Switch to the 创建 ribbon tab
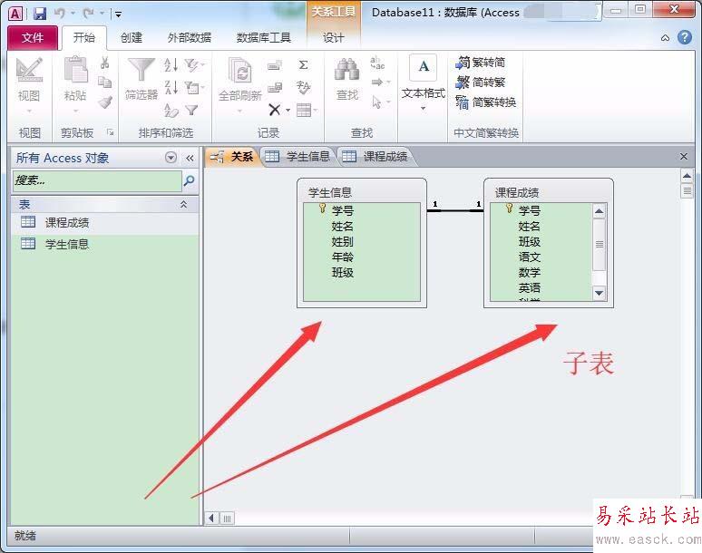Screen dimensions: 702x553 (x=132, y=37)
